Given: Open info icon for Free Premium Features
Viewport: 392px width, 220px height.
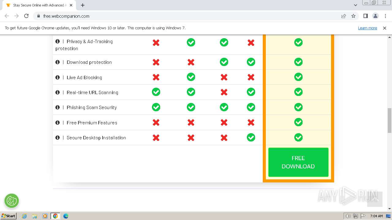Looking at the screenshot, I should [x=57, y=123].
